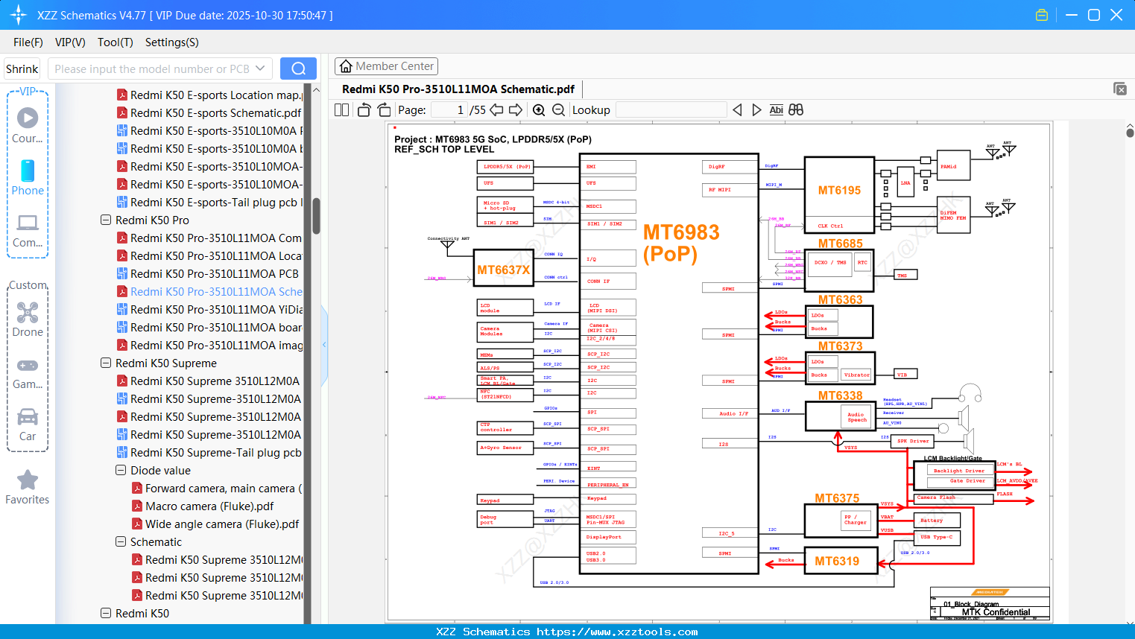Viewport: 1135px width, 639px height.
Task: Rotate the schematic counterclockwise
Action: 363,109
